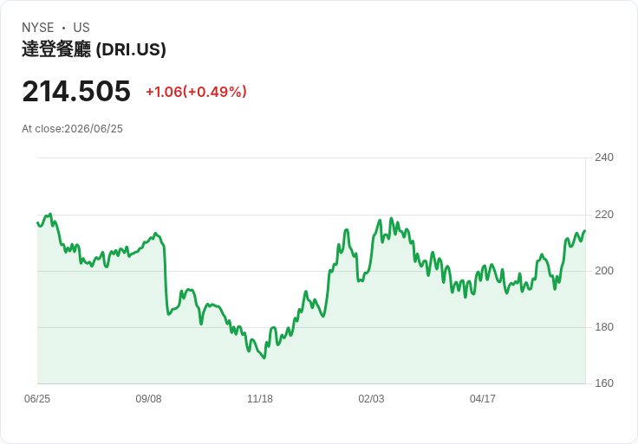The height and width of the screenshot is (444, 638).
Task: Click the 11/18 date axis label
Action: pyautogui.click(x=259, y=399)
